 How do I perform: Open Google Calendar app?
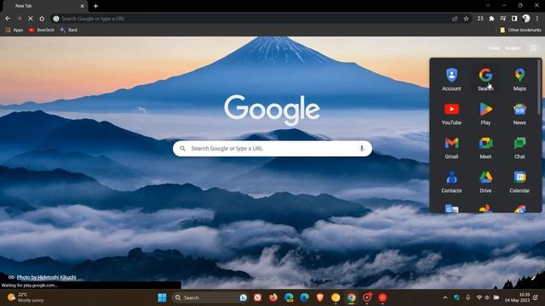click(519, 181)
